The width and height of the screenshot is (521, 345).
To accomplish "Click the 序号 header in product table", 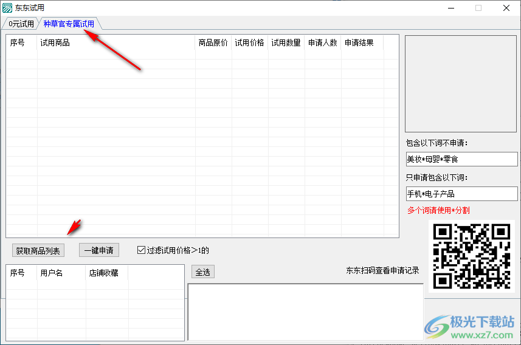I will pos(22,43).
